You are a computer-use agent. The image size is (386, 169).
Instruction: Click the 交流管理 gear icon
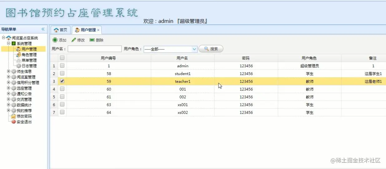(x=13, y=99)
